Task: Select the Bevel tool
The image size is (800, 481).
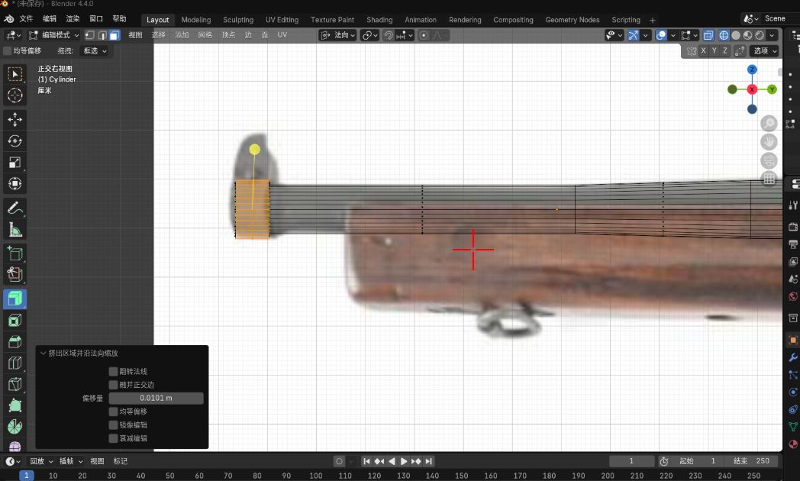Action: point(15,342)
